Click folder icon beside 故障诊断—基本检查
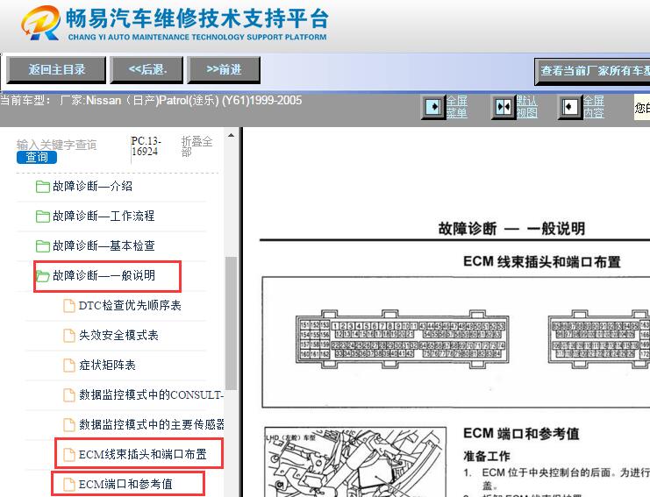The width and height of the screenshot is (650, 497). (42, 246)
